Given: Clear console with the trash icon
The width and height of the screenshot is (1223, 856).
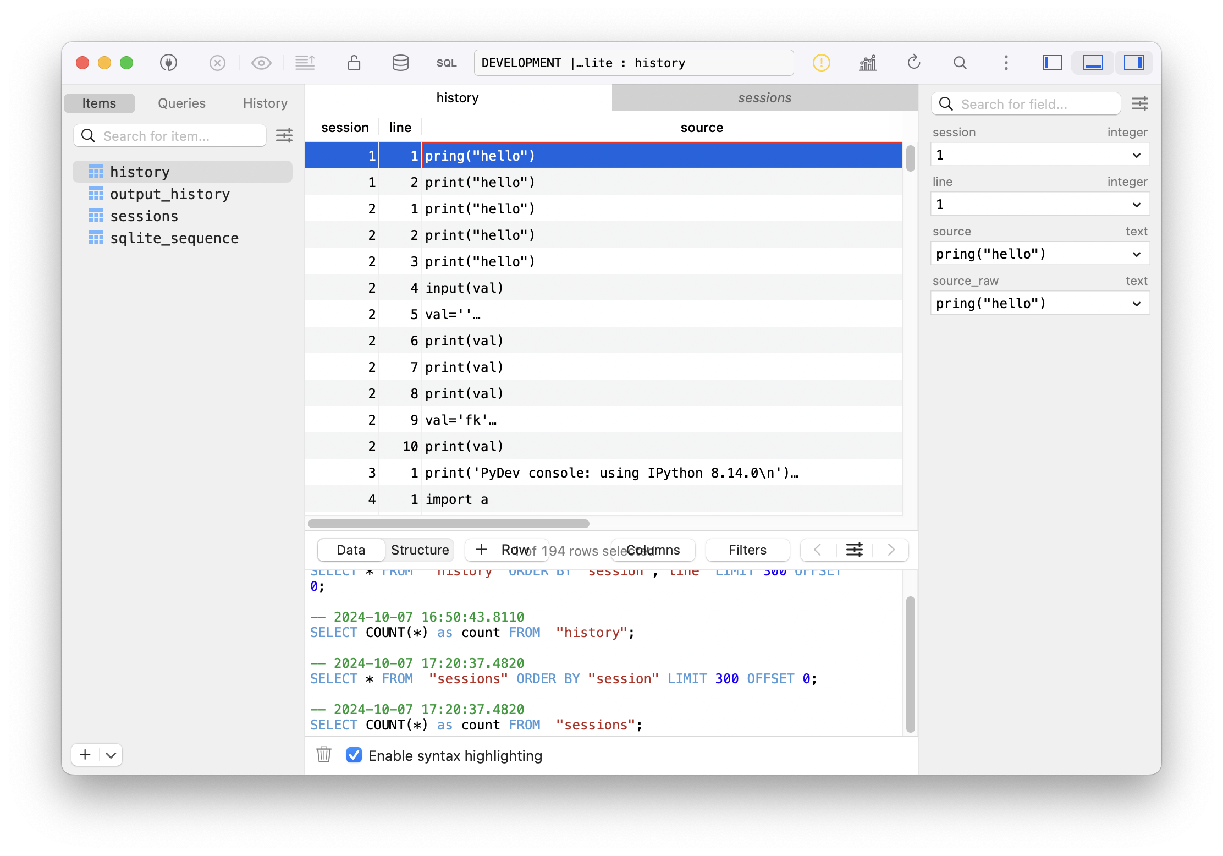Looking at the screenshot, I should pos(324,755).
